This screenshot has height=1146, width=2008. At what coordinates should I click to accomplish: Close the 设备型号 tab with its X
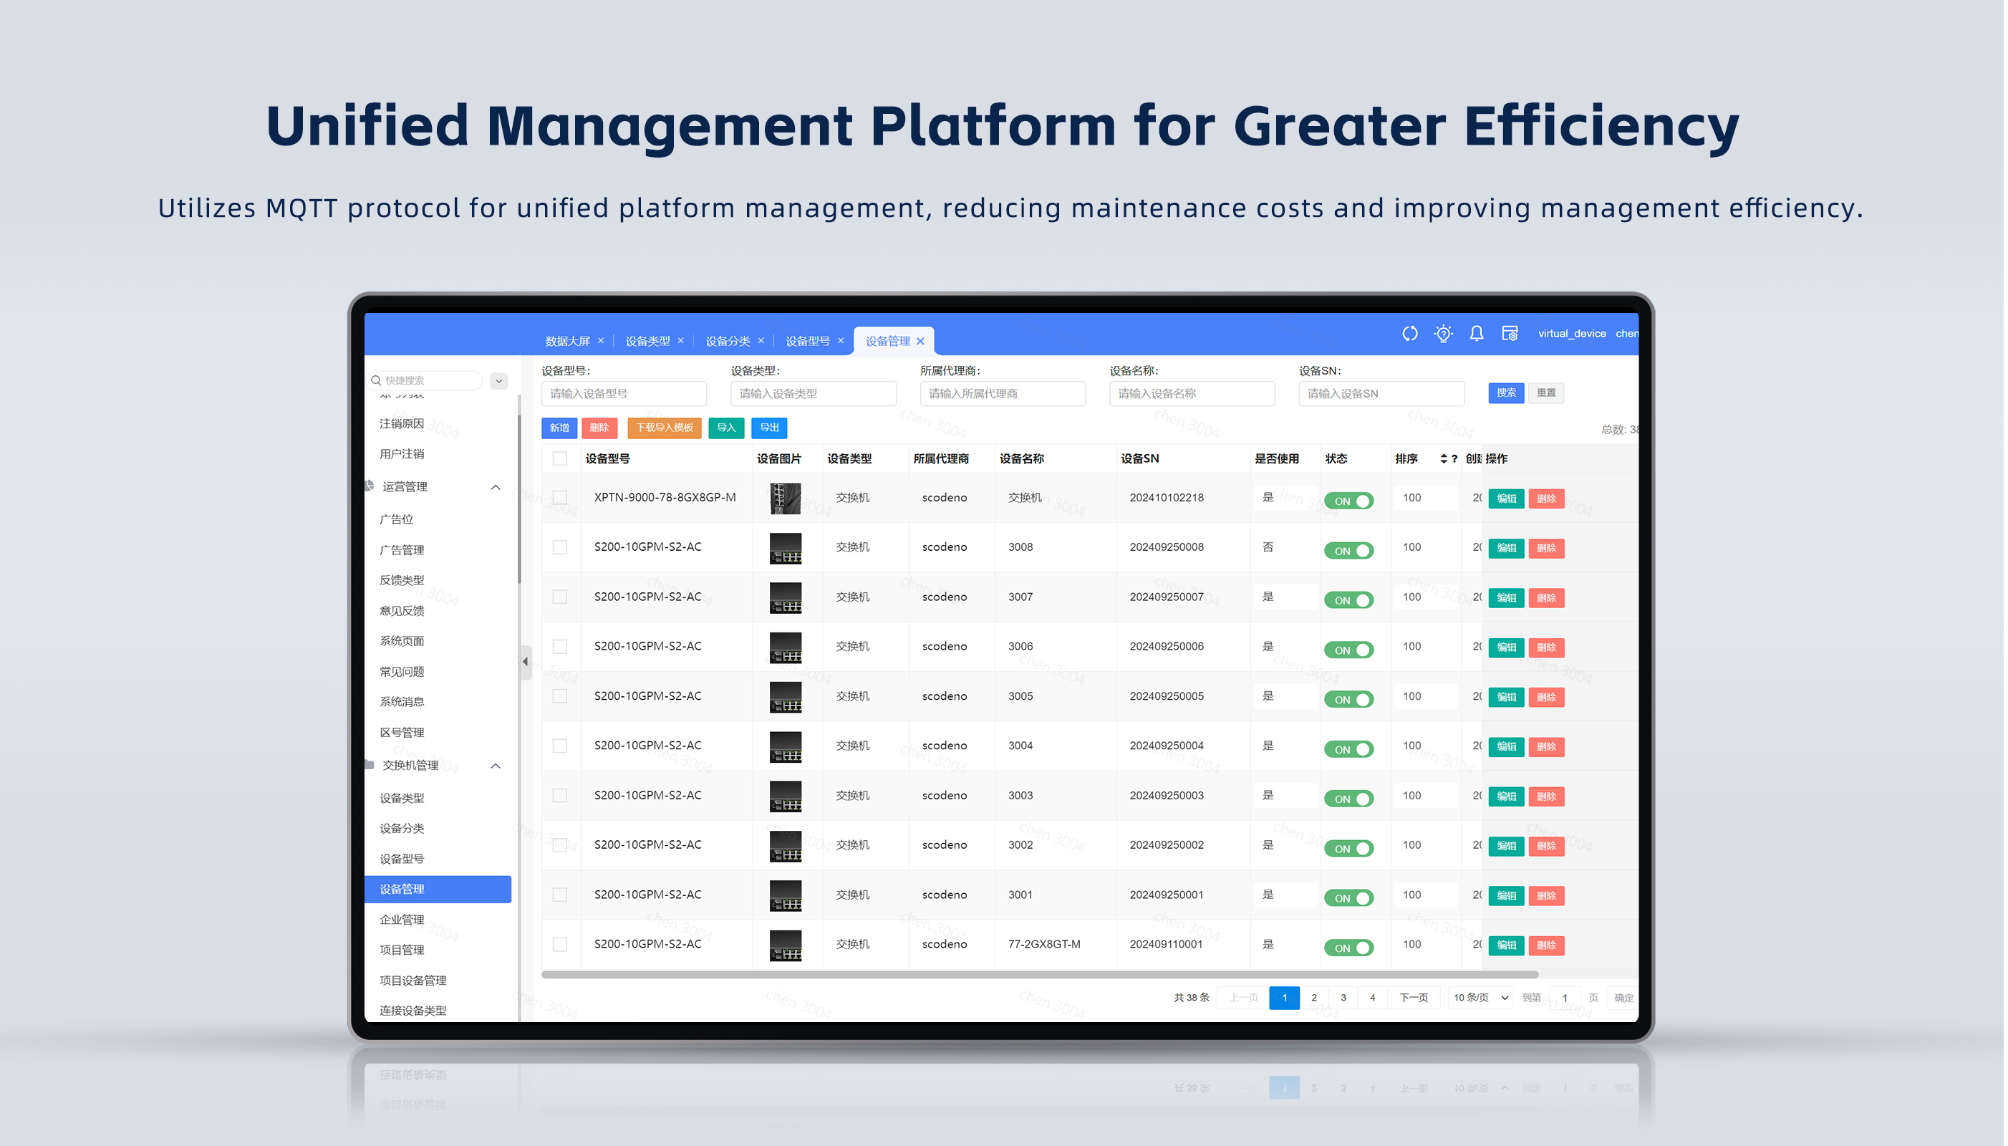point(840,341)
